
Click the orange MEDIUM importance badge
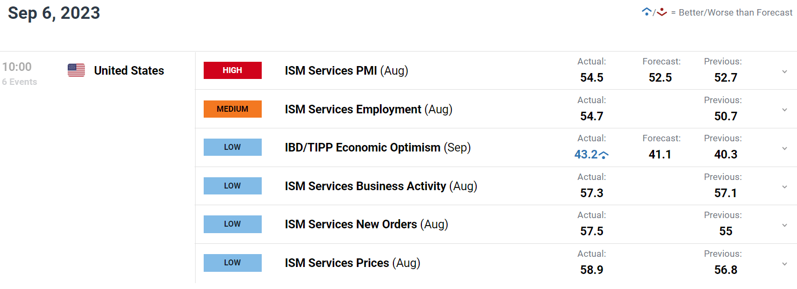(232, 109)
